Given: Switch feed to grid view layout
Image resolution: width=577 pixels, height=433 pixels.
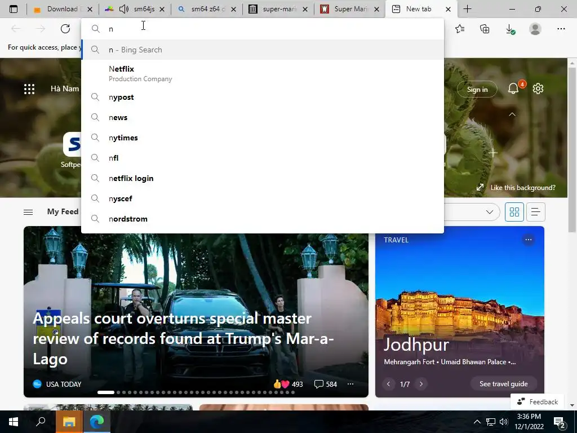Looking at the screenshot, I should point(514,212).
